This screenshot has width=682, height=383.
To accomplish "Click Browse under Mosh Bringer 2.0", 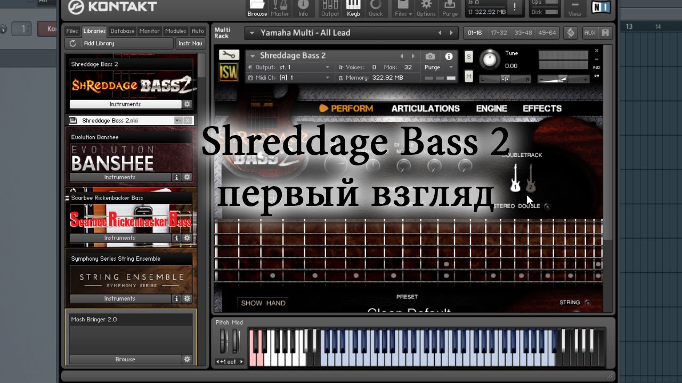I will tap(125, 359).
